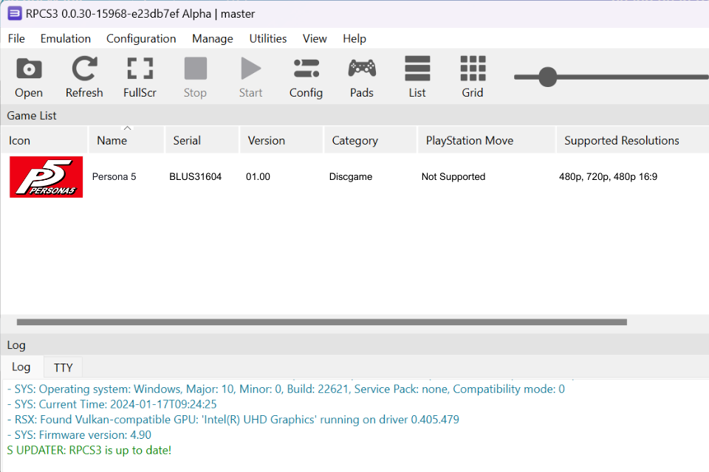Select the Persona 5 game thumbnail
This screenshot has height=472, width=709.
(46, 177)
